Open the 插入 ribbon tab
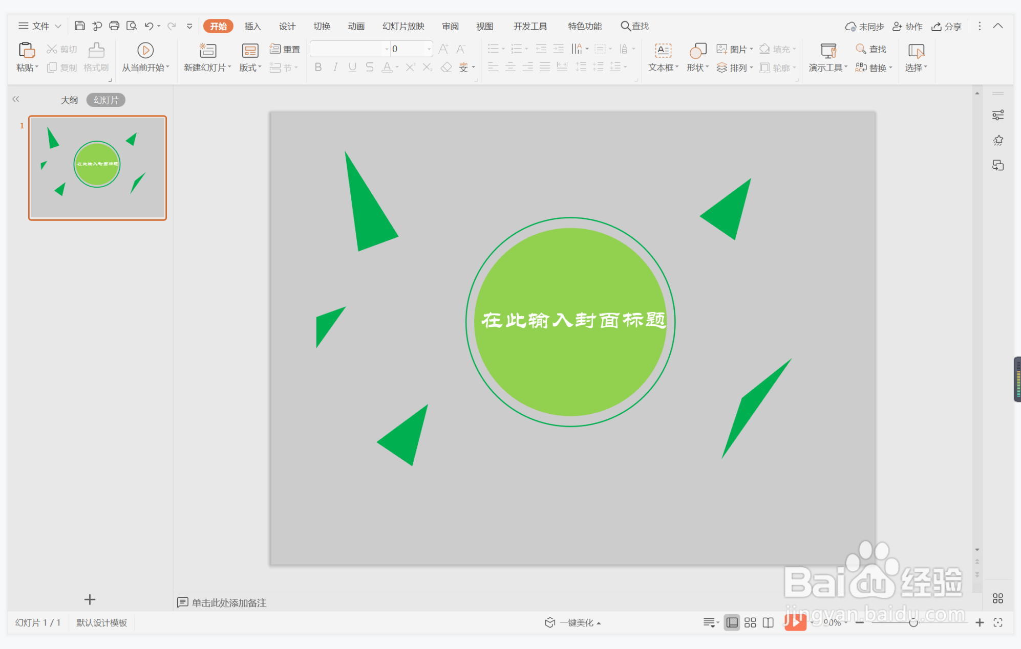This screenshot has width=1021, height=649. click(252, 26)
